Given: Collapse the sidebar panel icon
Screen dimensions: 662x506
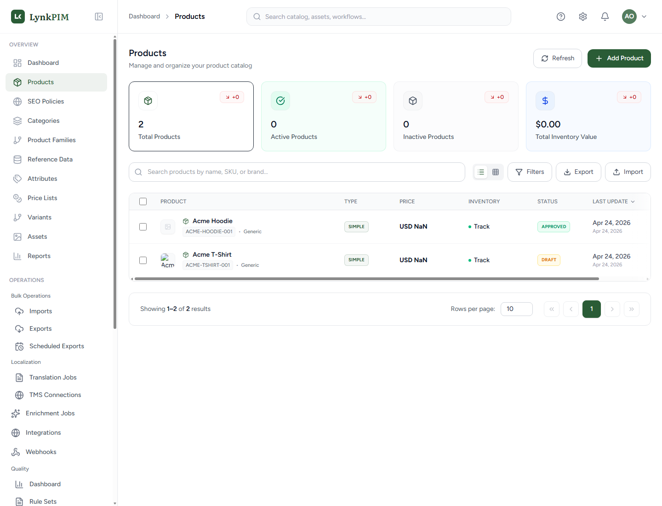Looking at the screenshot, I should 99,17.
